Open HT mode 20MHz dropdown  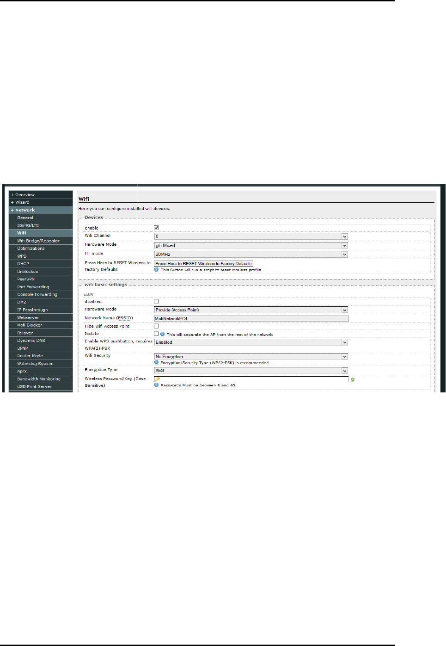tap(250, 254)
